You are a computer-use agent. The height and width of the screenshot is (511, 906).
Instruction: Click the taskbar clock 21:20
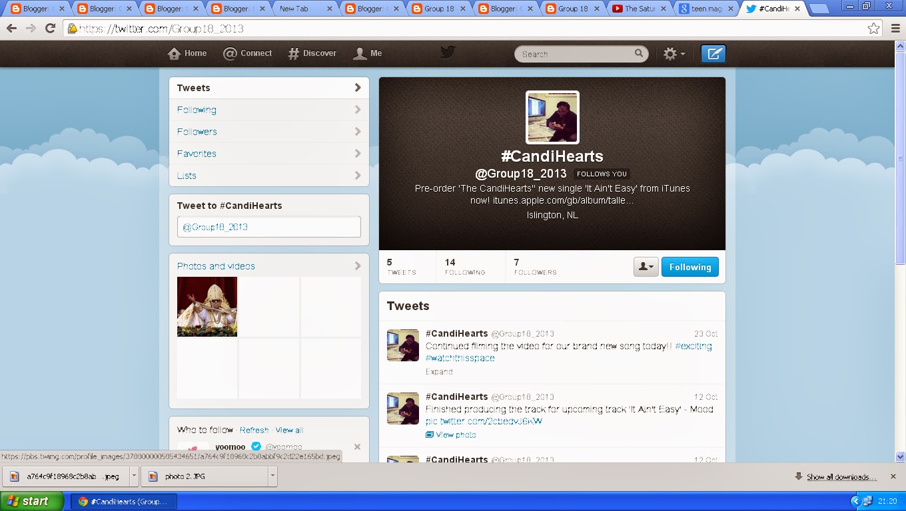tap(887, 502)
